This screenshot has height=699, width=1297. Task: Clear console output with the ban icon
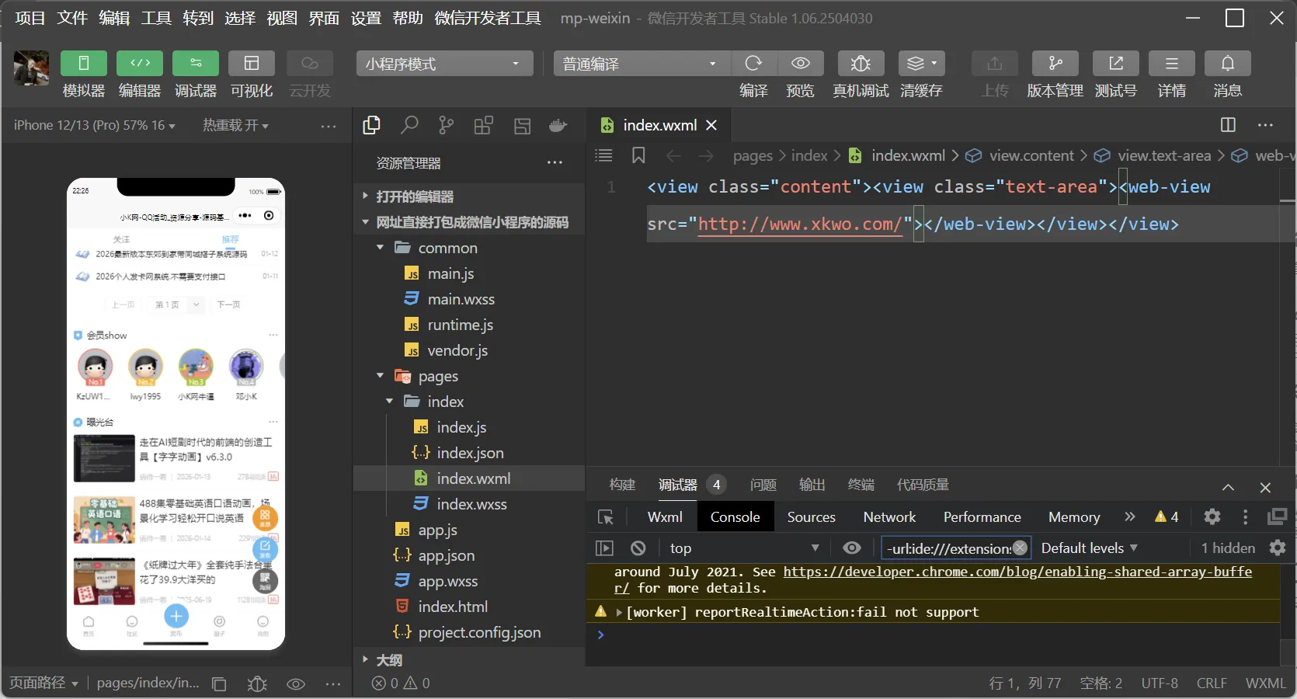coord(638,548)
